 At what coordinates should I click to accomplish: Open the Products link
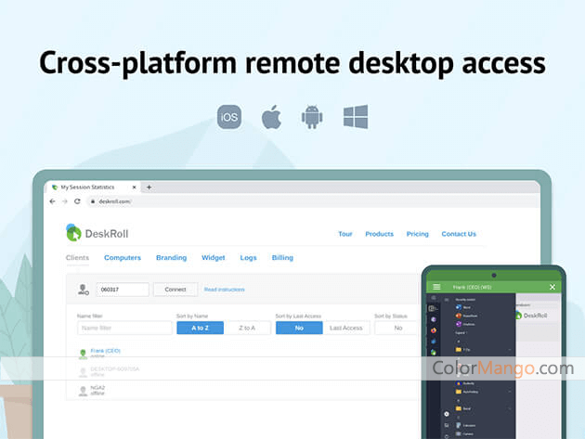379,234
